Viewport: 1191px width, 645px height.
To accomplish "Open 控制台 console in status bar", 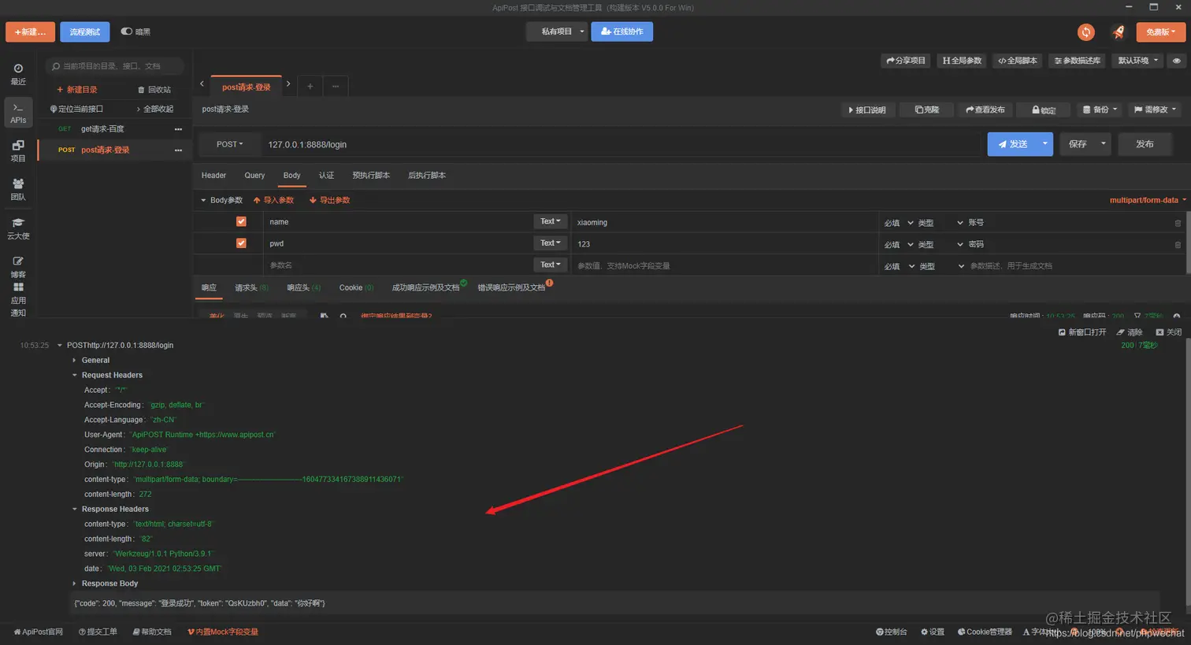I will click(892, 632).
